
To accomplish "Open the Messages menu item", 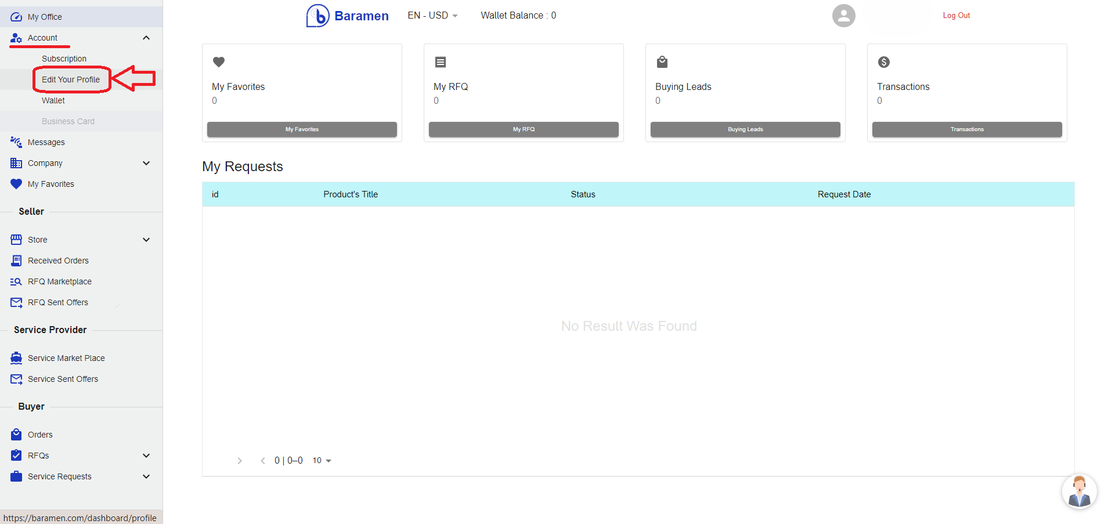I will 46,142.
